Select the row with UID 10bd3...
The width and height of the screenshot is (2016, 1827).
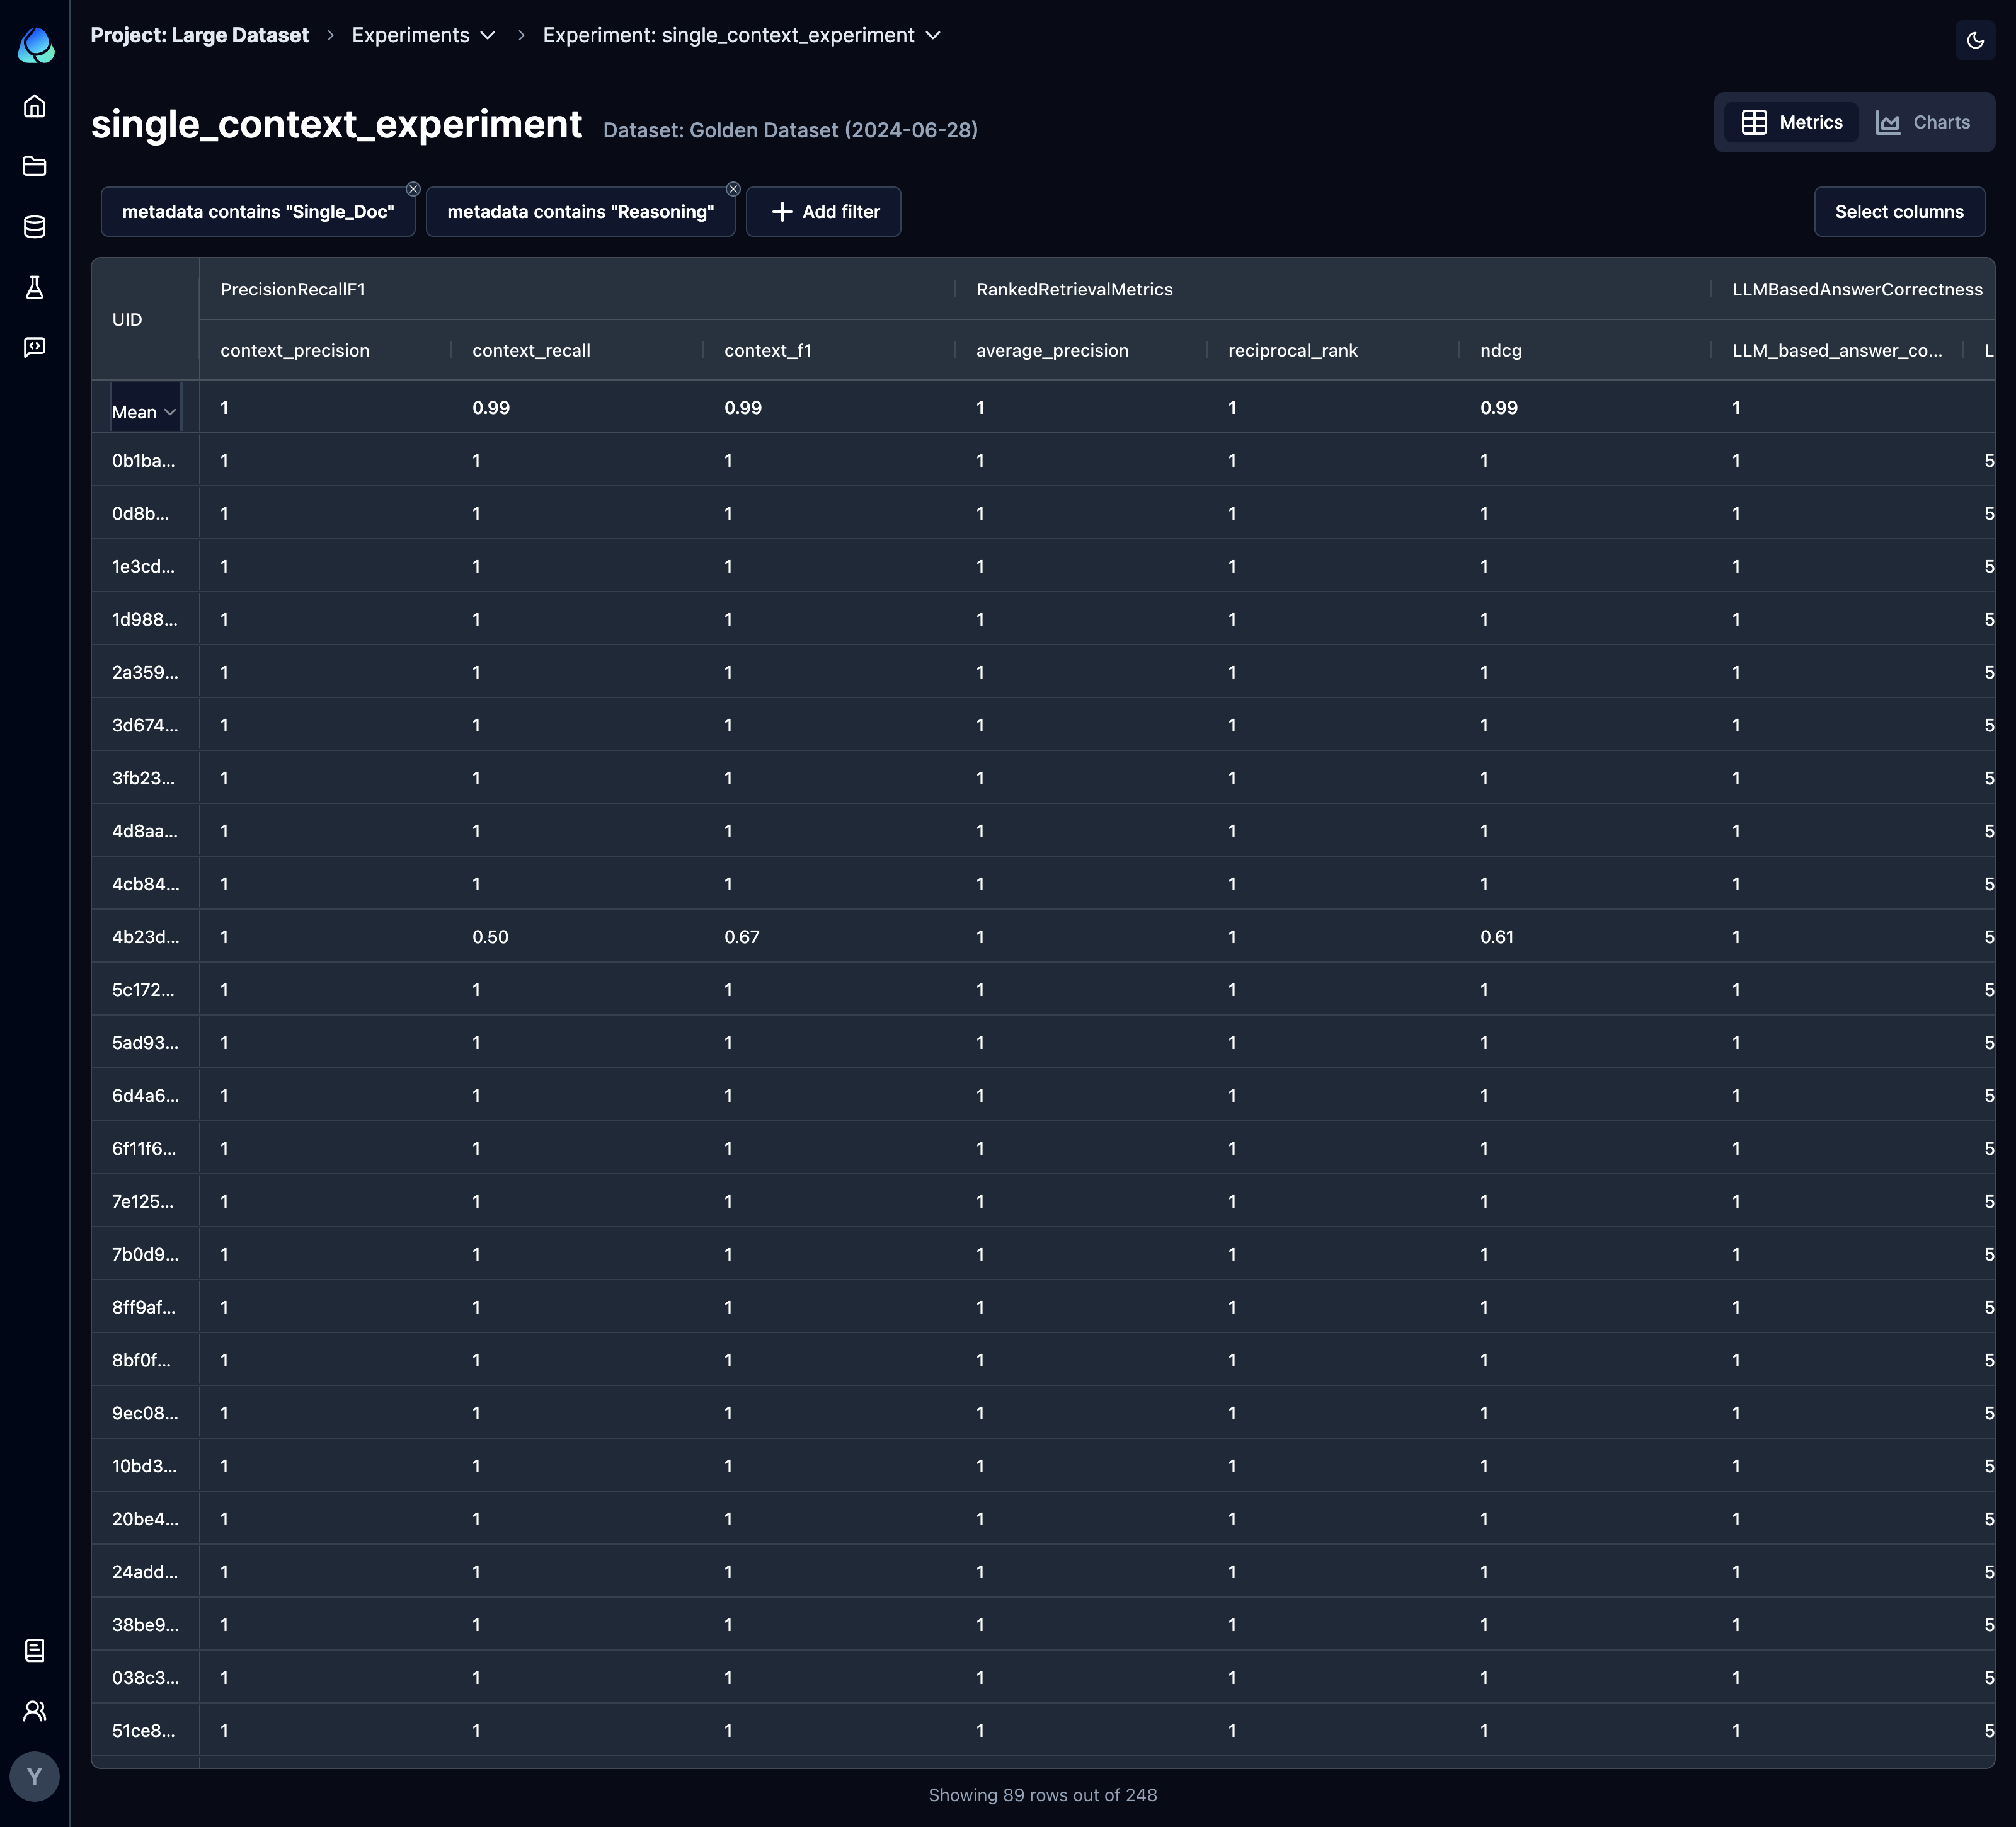pyautogui.click(x=1043, y=1466)
